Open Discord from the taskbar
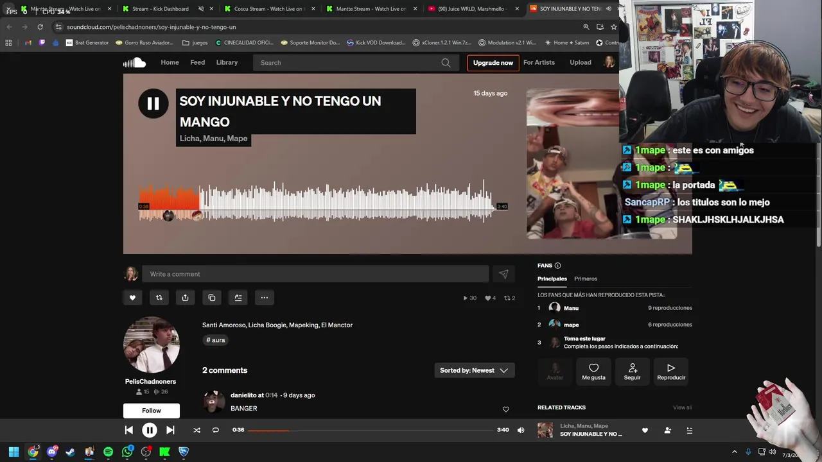This screenshot has height=462, width=822. (51, 452)
